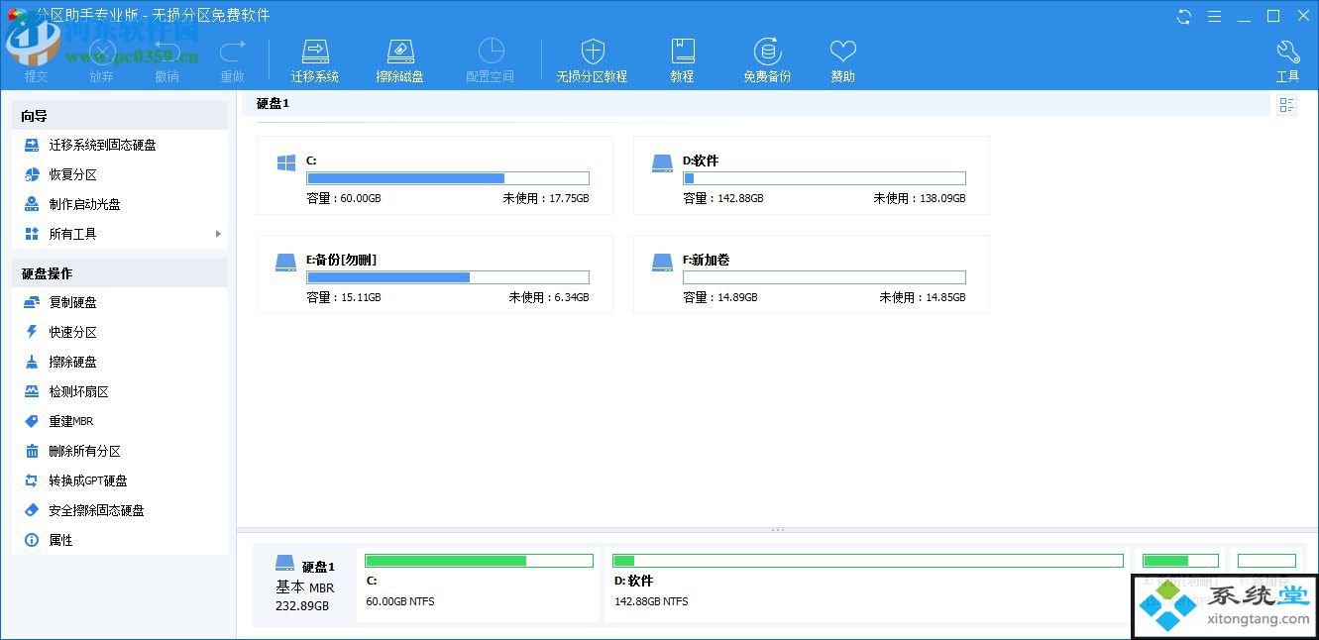Select the D: 软件 142.88GB NTFS block
Screen dimensions: 1319x640
click(x=867, y=585)
